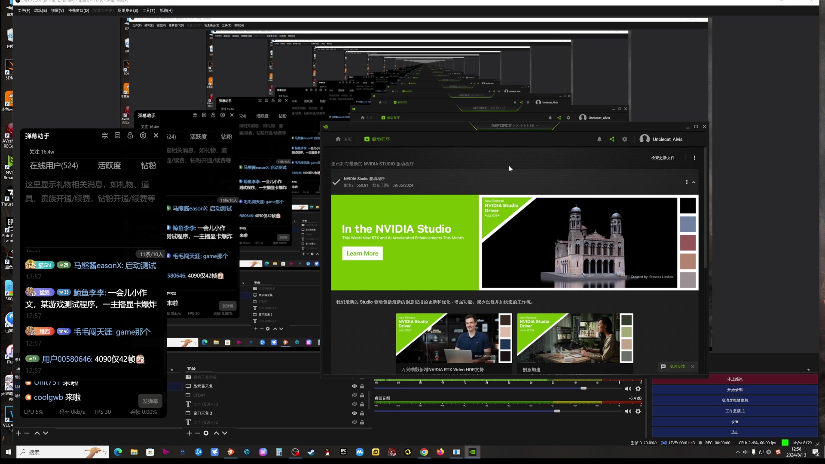Image resolution: width=825 pixels, height=464 pixels.
Task: Toggle lock on 显示器采集 source
Action: point(362,386)
